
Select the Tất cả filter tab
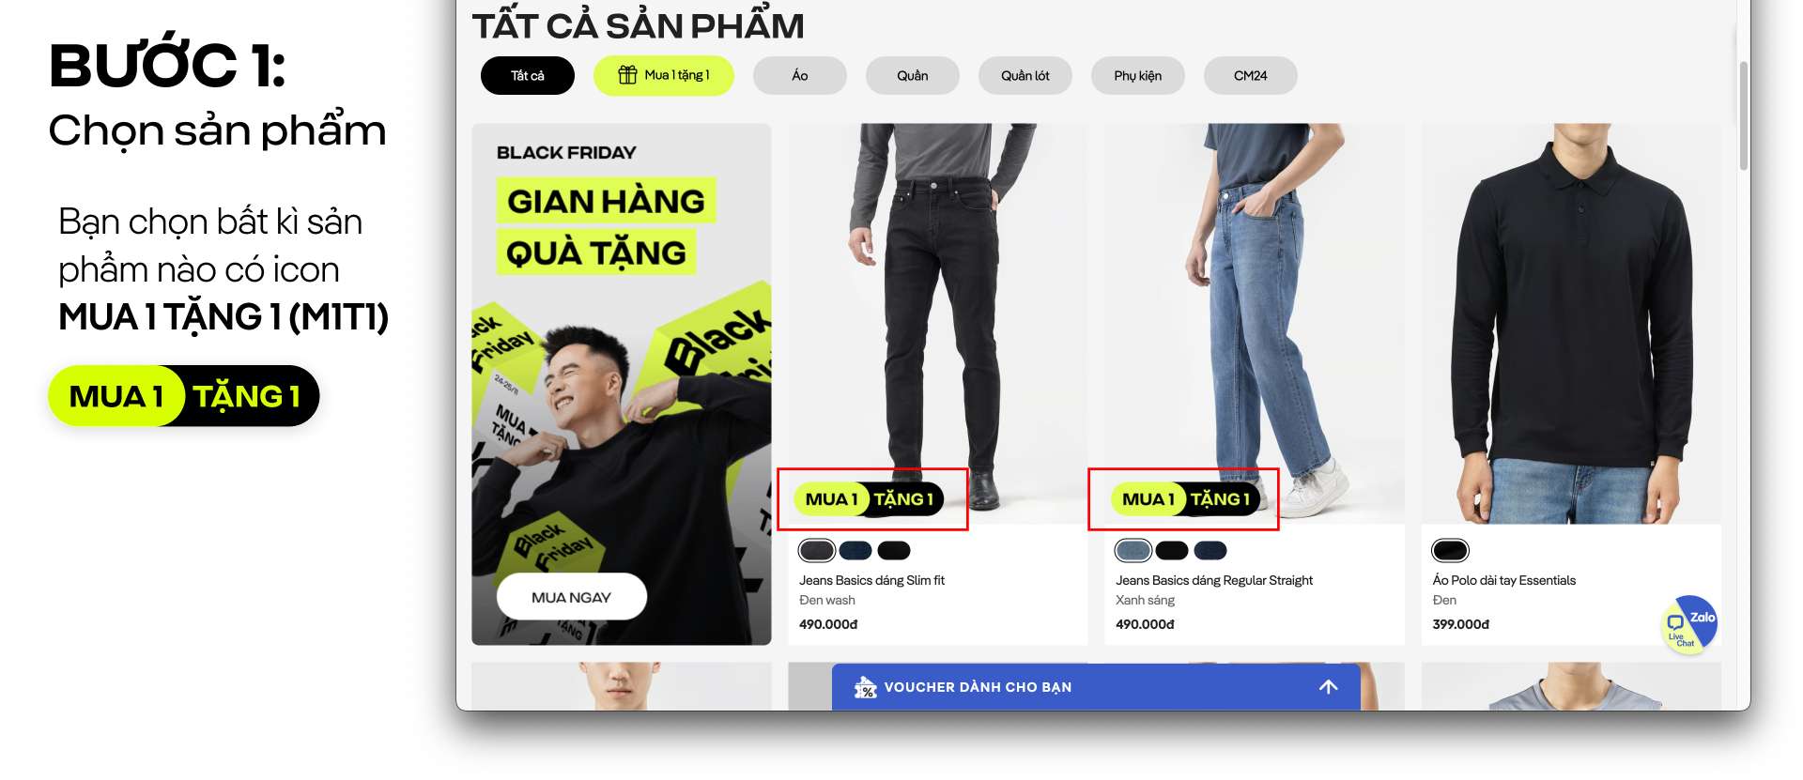pyautogui.click(x=528, y=76)
